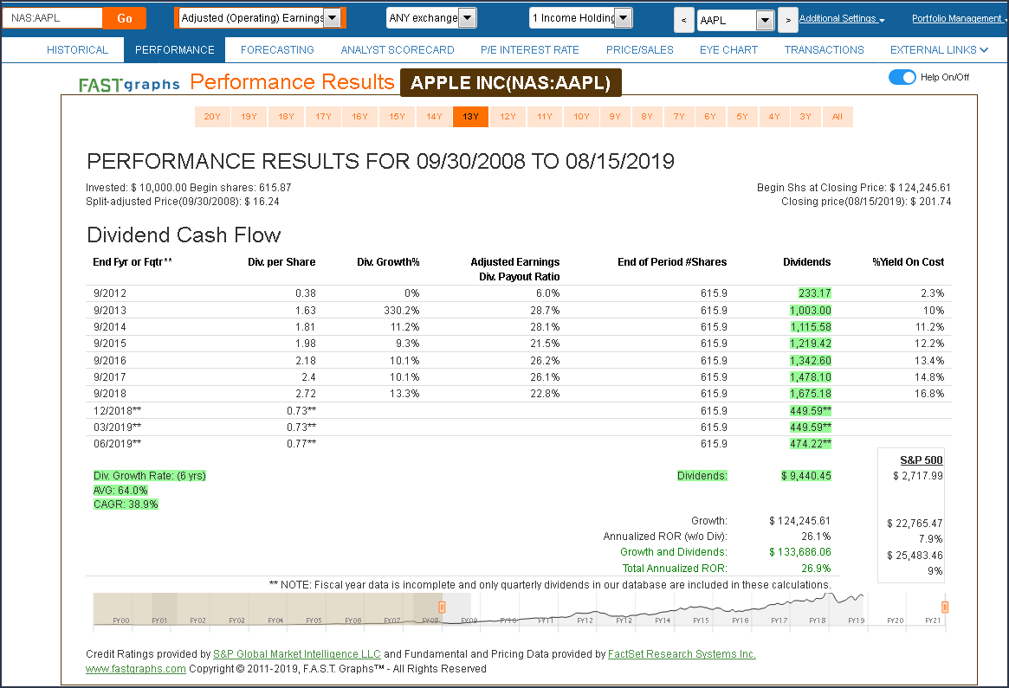This screenshot has height=688, width=1009.
Task: Click the APPLE INC(NAS:AAPL) title badge
Action: (x=510, y=83)
